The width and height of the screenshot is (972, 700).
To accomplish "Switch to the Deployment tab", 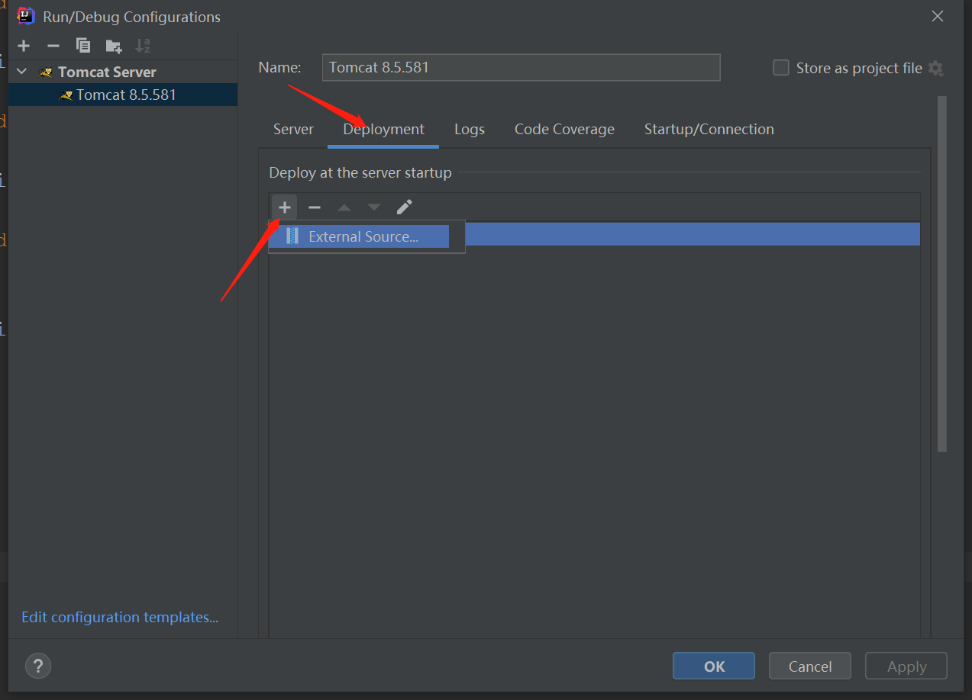I will [383, 129].
